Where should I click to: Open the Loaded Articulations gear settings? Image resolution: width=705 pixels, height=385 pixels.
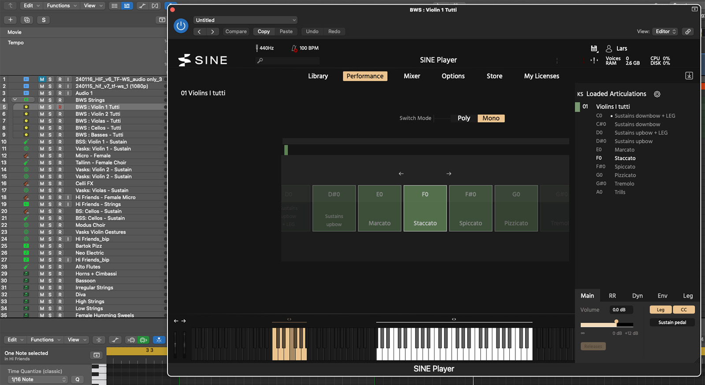point(657,94)
